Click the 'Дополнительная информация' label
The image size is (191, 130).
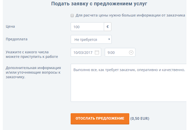[x=33, y=68]
